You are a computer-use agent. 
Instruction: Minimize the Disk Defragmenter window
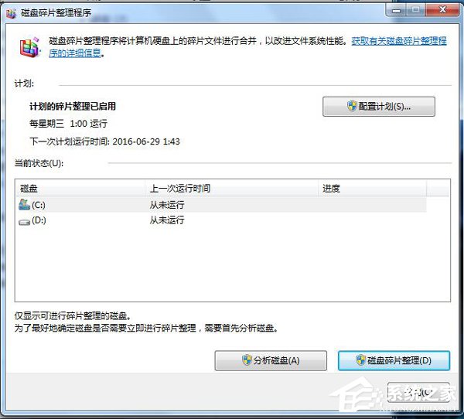coord(396,11)
